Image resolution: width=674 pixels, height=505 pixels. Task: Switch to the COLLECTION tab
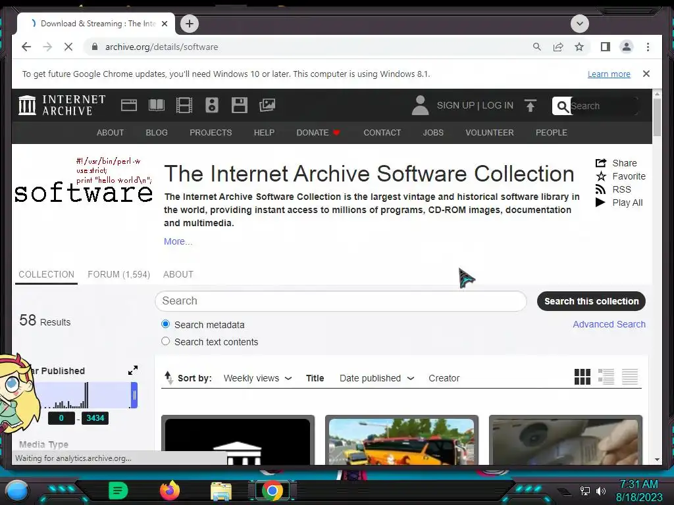pos(47,274)
